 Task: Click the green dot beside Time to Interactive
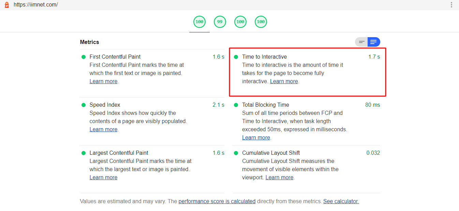[236, 57]
